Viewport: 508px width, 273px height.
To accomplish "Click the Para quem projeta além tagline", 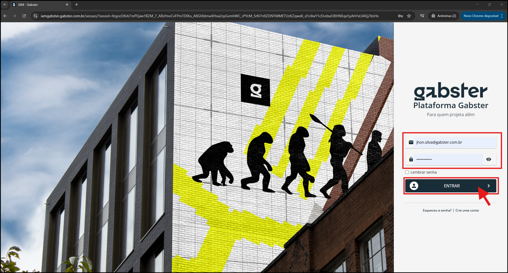I will tap(451, 115).
